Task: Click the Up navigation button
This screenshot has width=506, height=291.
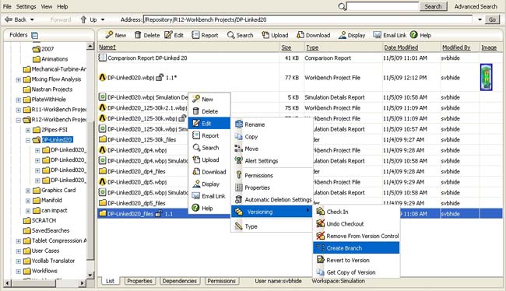Action: point(89,19)
